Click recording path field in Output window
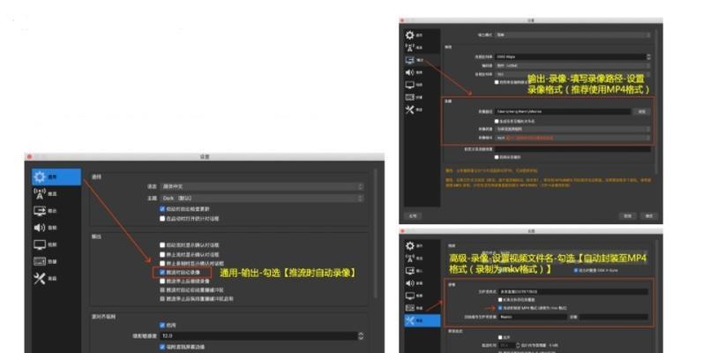Image resolution: width=703 pixels, height=353 pixels. point(563,111)
